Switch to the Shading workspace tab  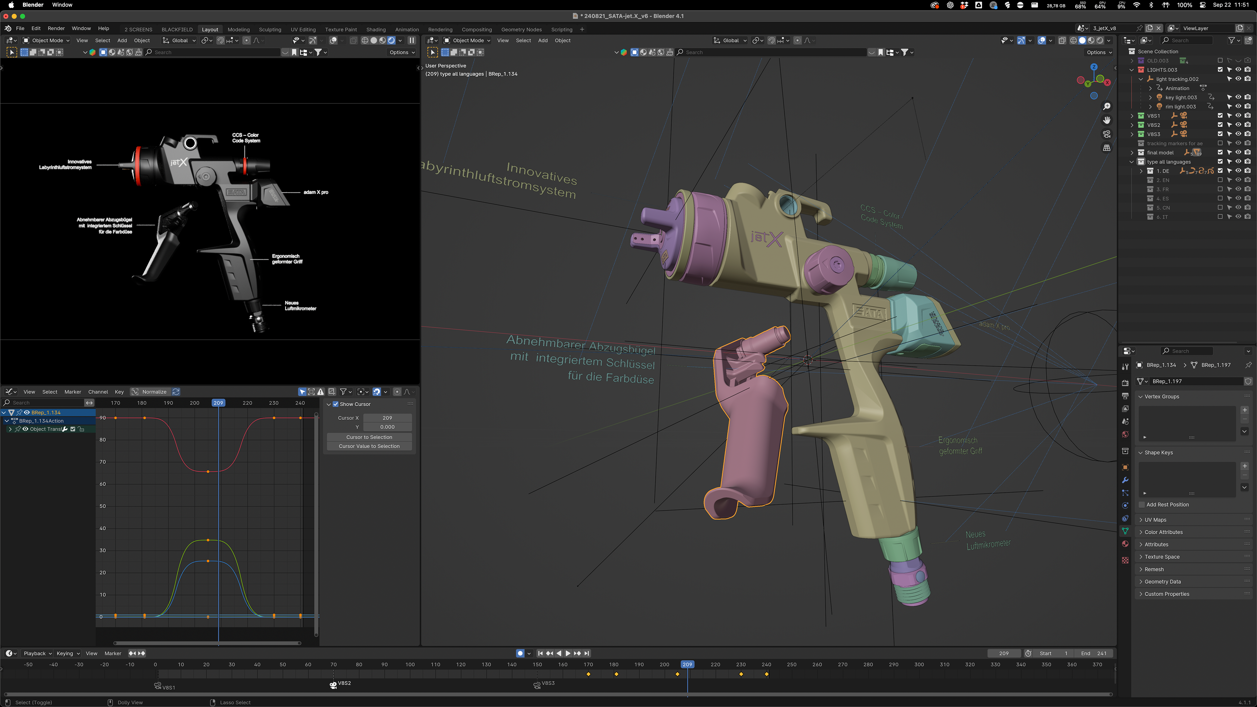376,29
